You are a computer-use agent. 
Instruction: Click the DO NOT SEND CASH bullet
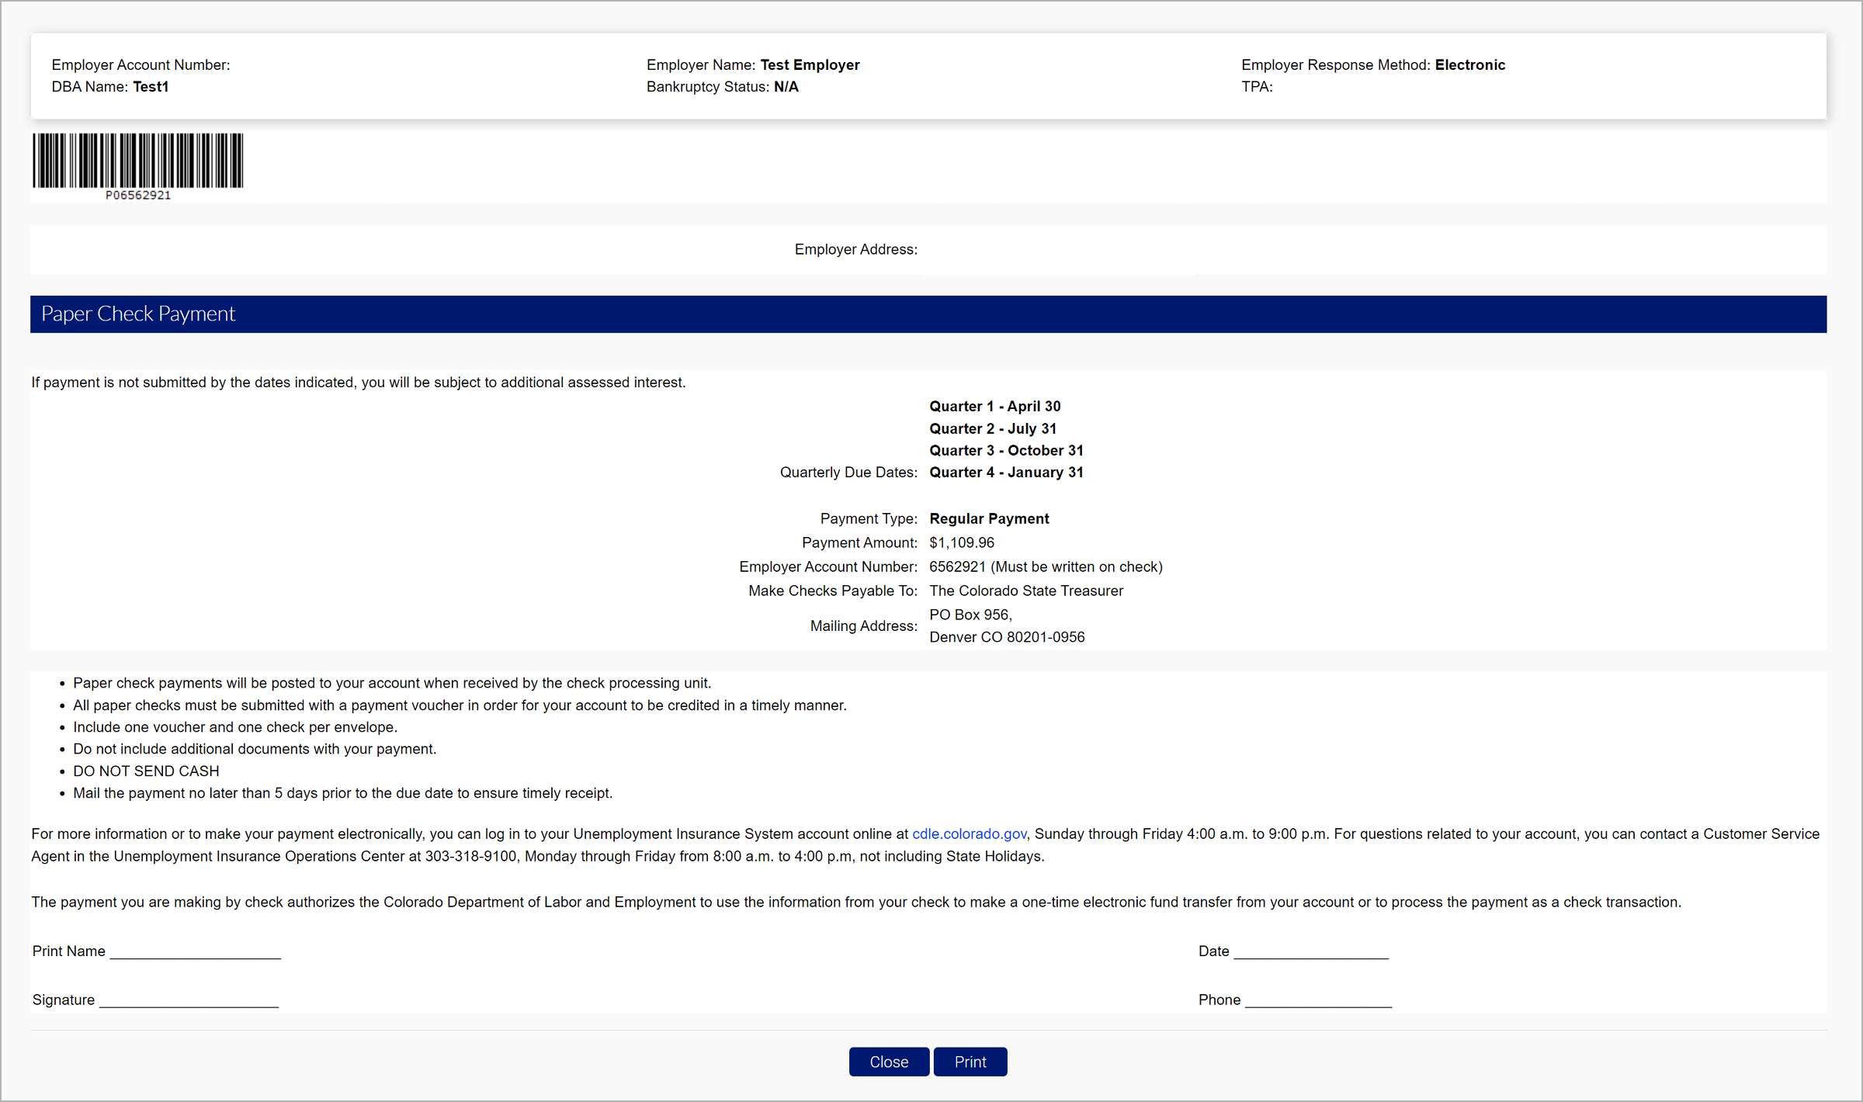(146, 771)
